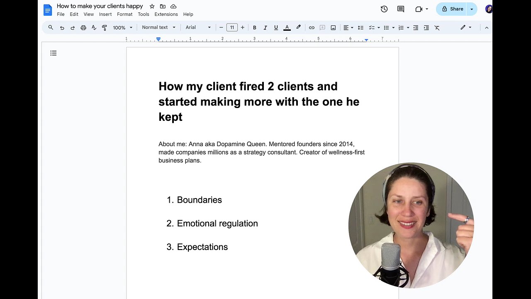Image resolution: width=531 pixels, height=299 pixels.
Task: Insert a link
Action: 312,27
